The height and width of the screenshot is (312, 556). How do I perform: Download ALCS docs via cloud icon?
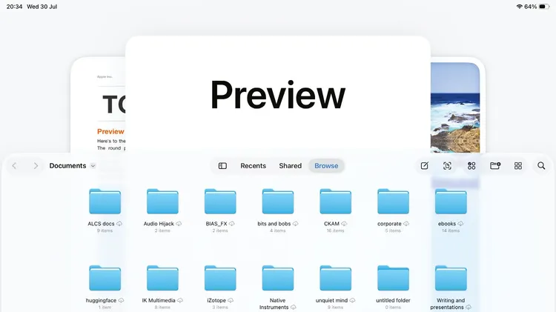[119, 224]
